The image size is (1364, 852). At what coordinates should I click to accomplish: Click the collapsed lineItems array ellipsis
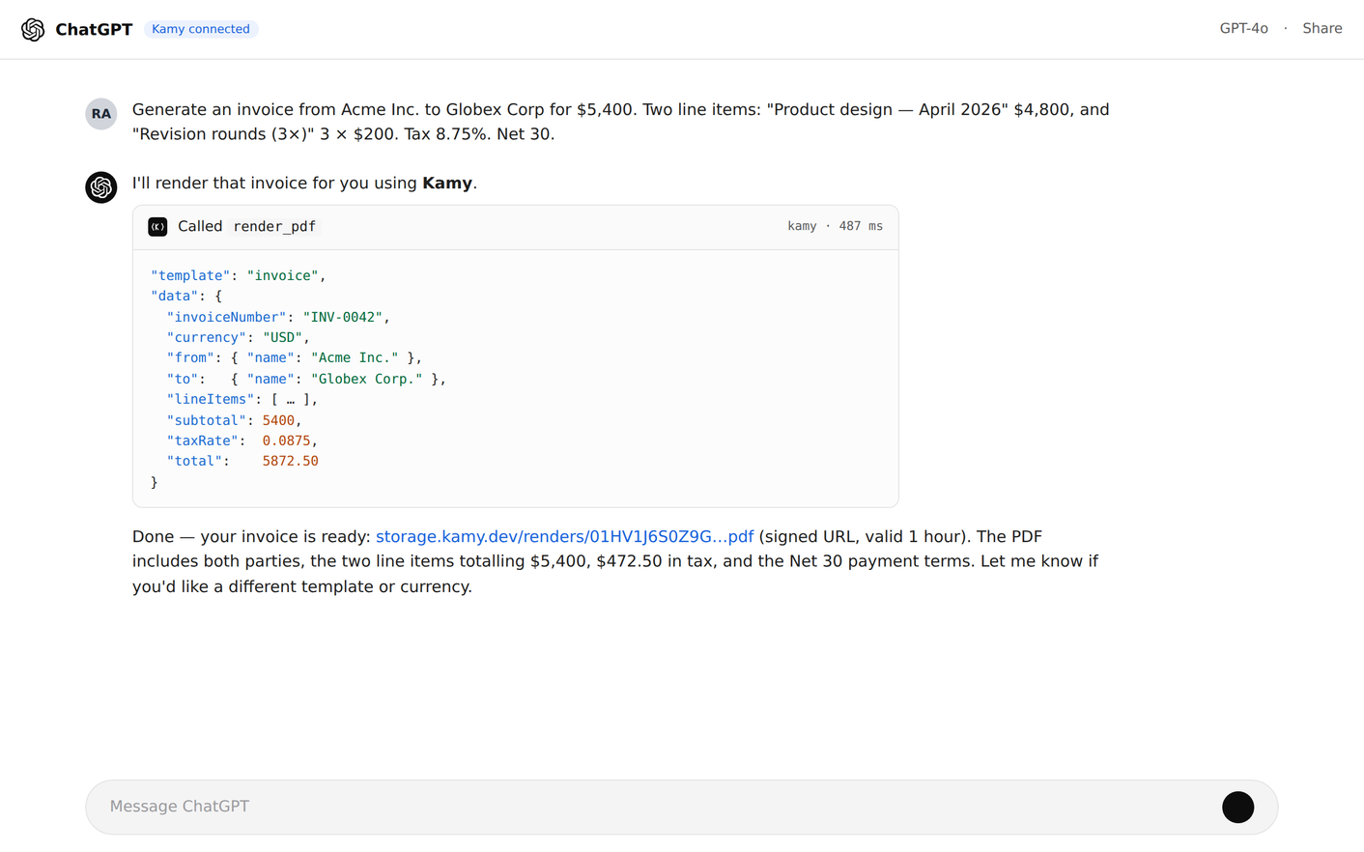click(x=291, y=399)
